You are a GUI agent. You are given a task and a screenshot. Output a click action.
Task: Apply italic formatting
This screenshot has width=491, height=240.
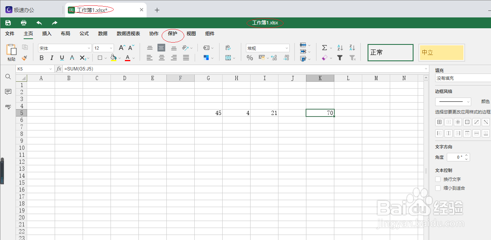tap(51, 58)
